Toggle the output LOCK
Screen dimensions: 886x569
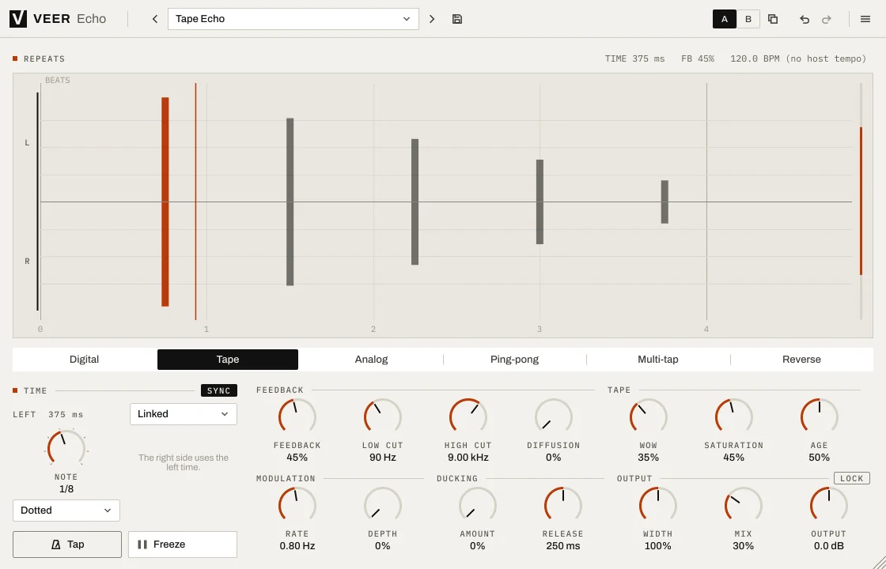pos(851,478)
